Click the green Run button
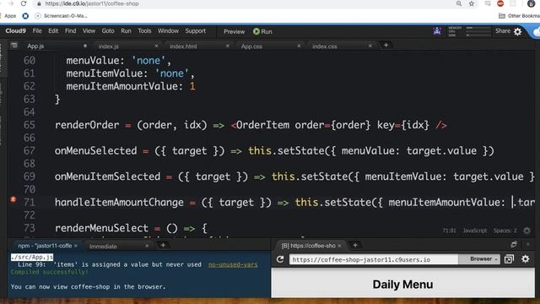540x304 pixels. 262,32
